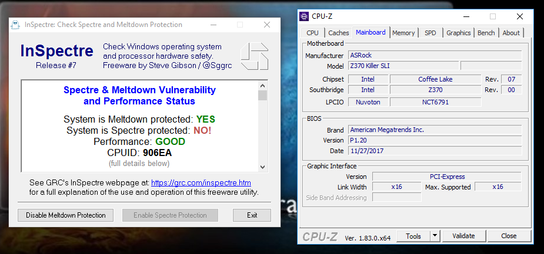Viewport: 544px width, 254px height.
Task: Click the empty Side Band Addressing field
Action: (x=396, y=197)
